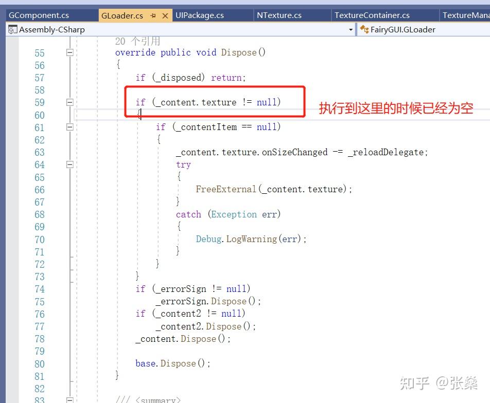Toggle the pin icon on GLoader.cs tab
The width and height of the screenshot is (490, 403).
[153, 15]
